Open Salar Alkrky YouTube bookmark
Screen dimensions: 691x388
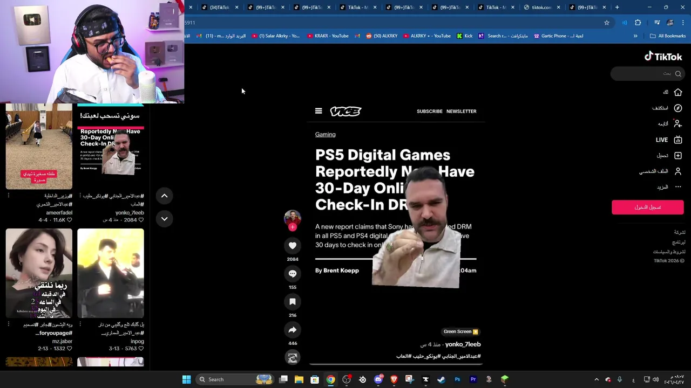pyautogui.click(x=275, y=36)
